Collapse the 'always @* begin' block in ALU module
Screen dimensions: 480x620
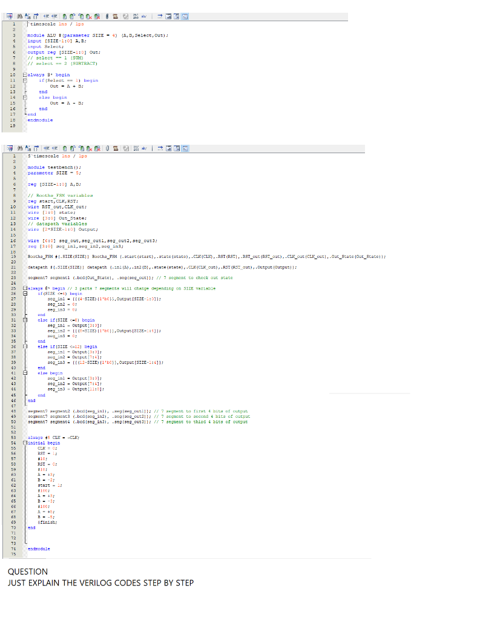[x=25, y=74]
